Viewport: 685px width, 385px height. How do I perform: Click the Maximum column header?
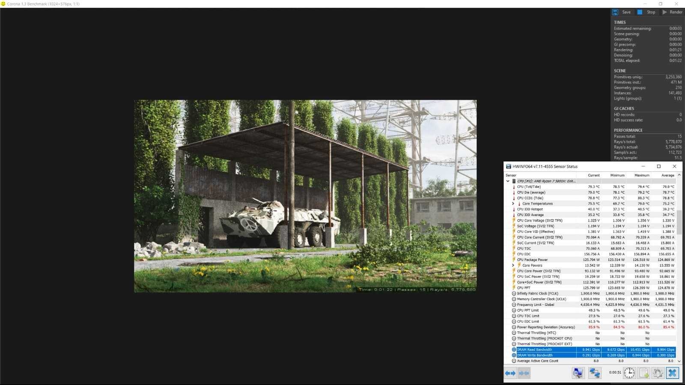[x=642, y=175]
